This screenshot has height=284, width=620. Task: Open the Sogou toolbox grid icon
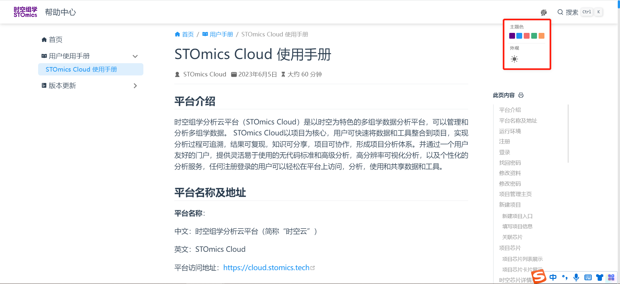click(611, 277)
